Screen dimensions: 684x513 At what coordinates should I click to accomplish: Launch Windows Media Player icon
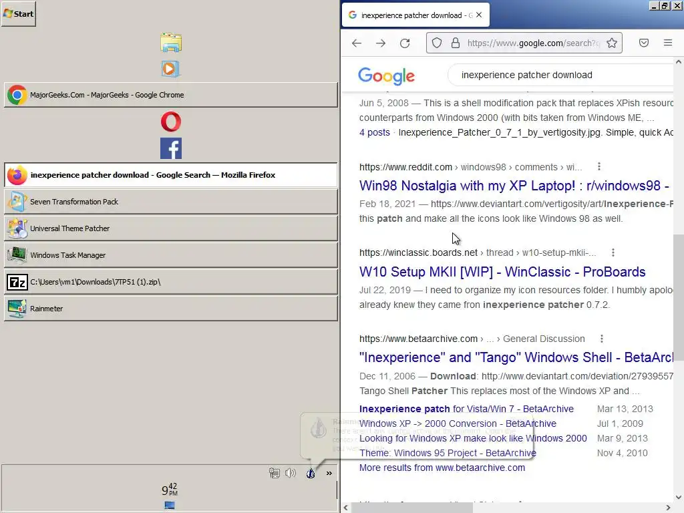pos(170,69)
